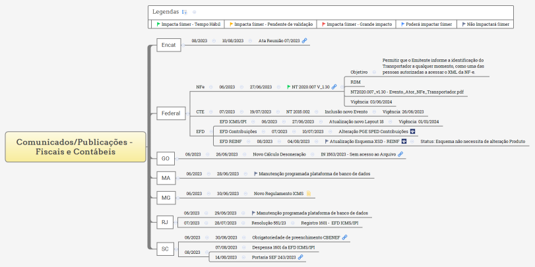The image size is (535, 267).
Task: Select the Status: Esquema não necessita de alteração node
Action: point(472,141)
